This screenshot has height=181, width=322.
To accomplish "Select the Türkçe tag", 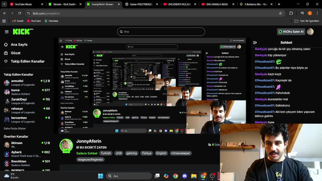I will pos(147,153).
